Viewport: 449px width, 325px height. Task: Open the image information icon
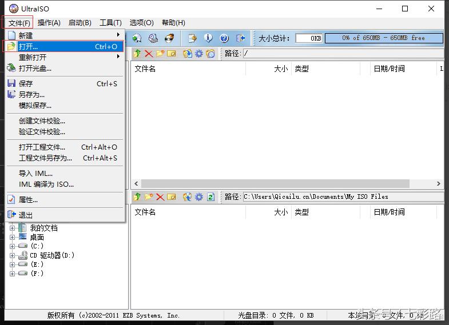tap(208, 38)
